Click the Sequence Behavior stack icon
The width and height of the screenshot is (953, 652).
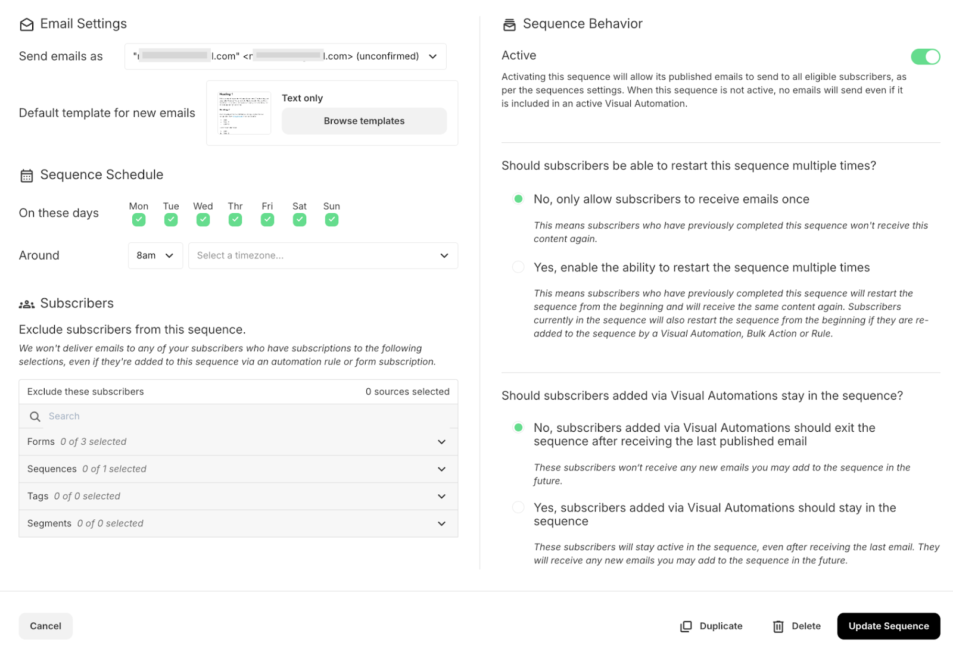click(509, 24)
